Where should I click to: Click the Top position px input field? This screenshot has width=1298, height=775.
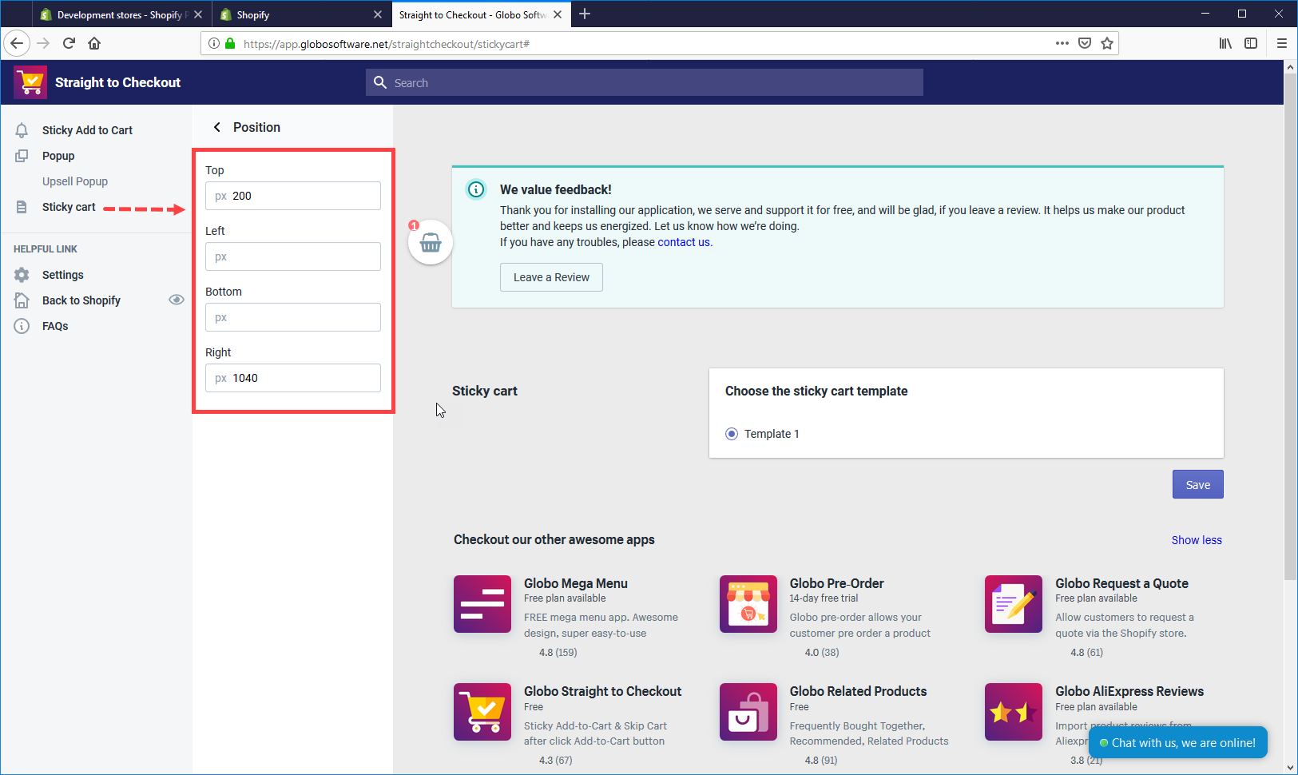coord(304,196)
